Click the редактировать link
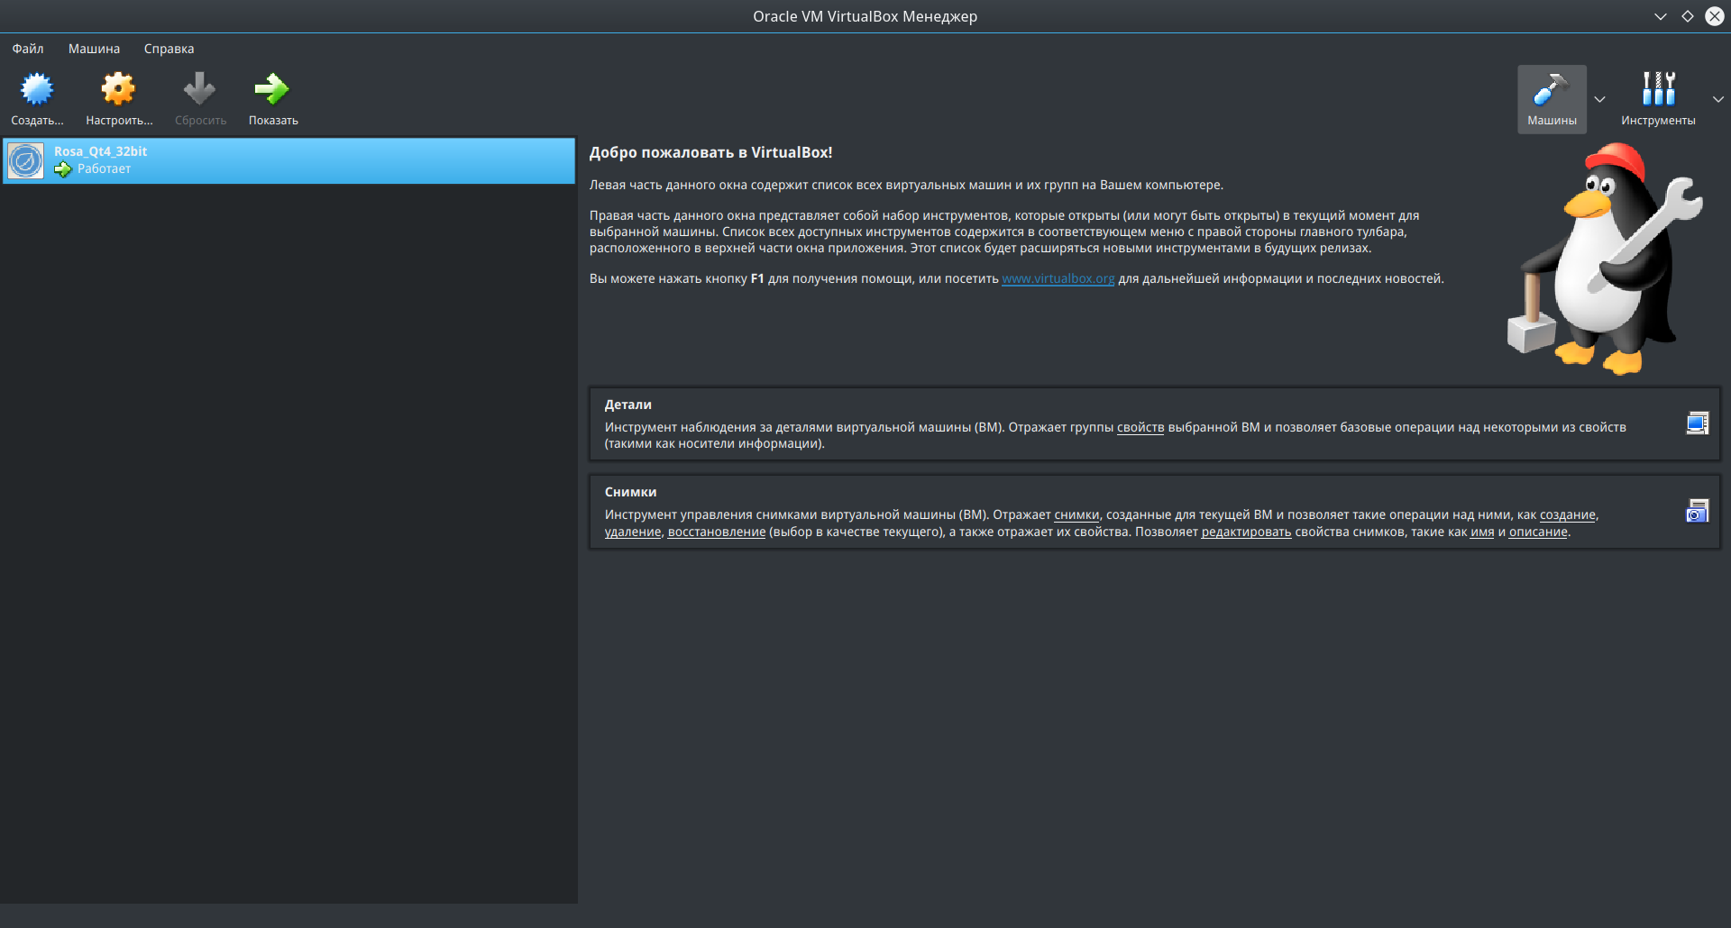Image resolution: width=1731 pixels, height=928 pixels. [1246, 532]
